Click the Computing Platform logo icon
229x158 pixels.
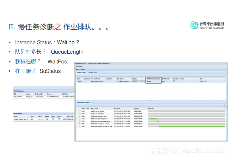click(194, 25)
